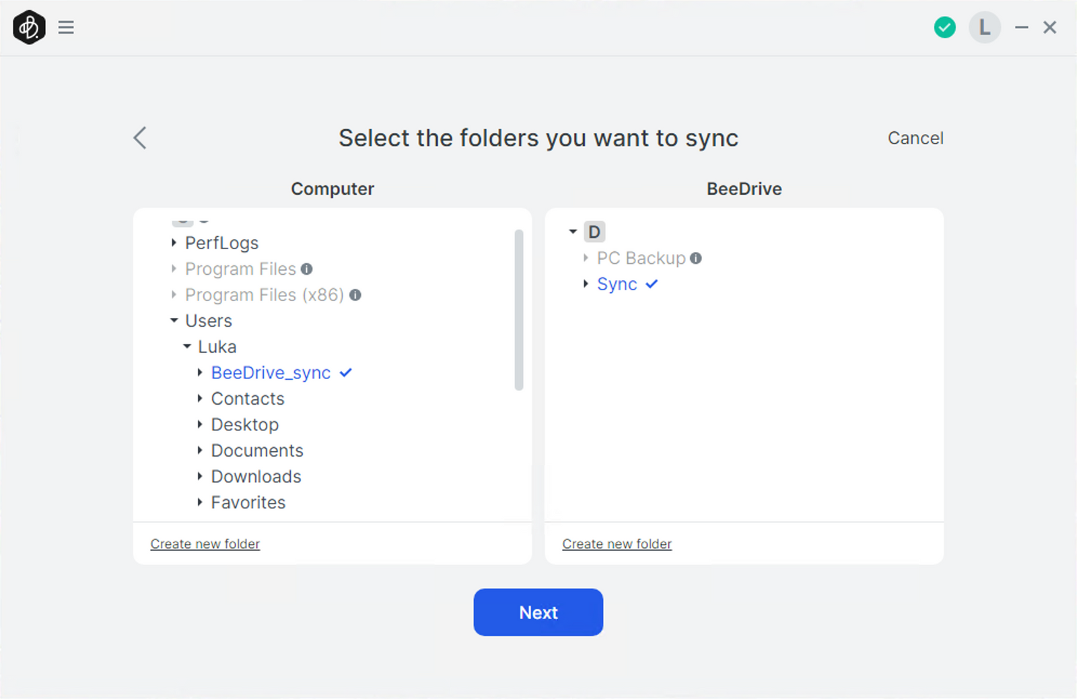Click the Next button
Screen dimensions: 1077x699
pyautogui.click(x=538, y=612)
